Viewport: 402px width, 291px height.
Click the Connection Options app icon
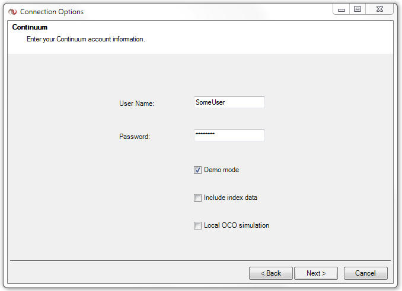(12, 11)
